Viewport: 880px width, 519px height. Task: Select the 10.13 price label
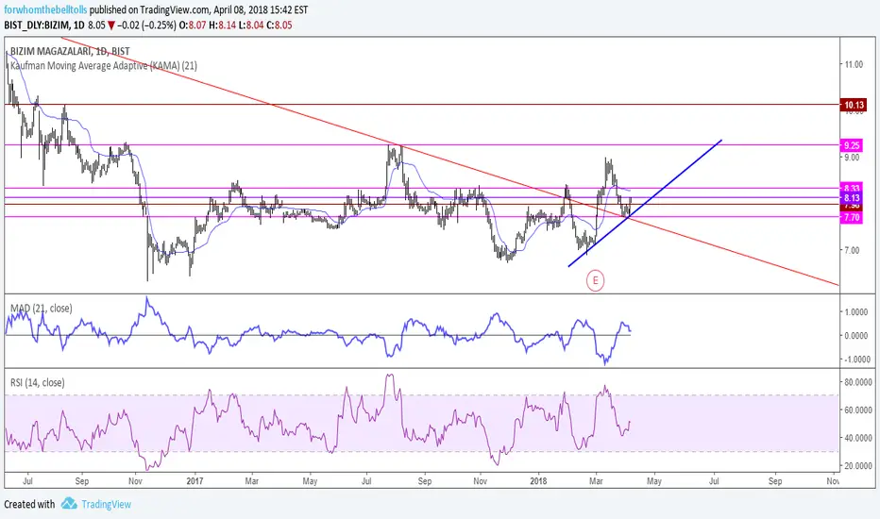click(854, 105)
